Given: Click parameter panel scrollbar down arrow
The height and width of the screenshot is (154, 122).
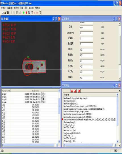Looking at the screenshot, I should click(x=119, y=79).
